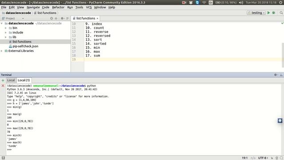Start debugging with the bug icon

(274, 13)
